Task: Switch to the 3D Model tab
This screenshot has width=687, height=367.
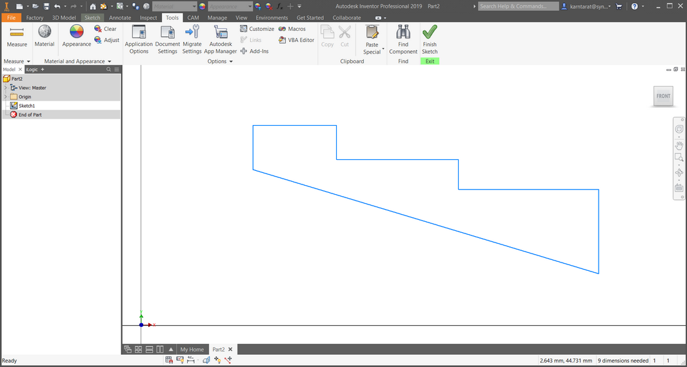Action: (x=64, y=17)
